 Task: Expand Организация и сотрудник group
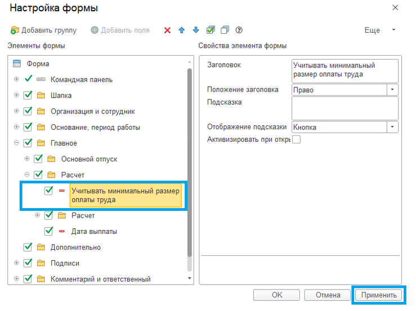[16, 111]
